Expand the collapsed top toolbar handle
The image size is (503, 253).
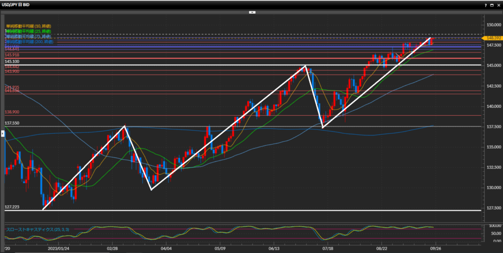tap(251, 12)
